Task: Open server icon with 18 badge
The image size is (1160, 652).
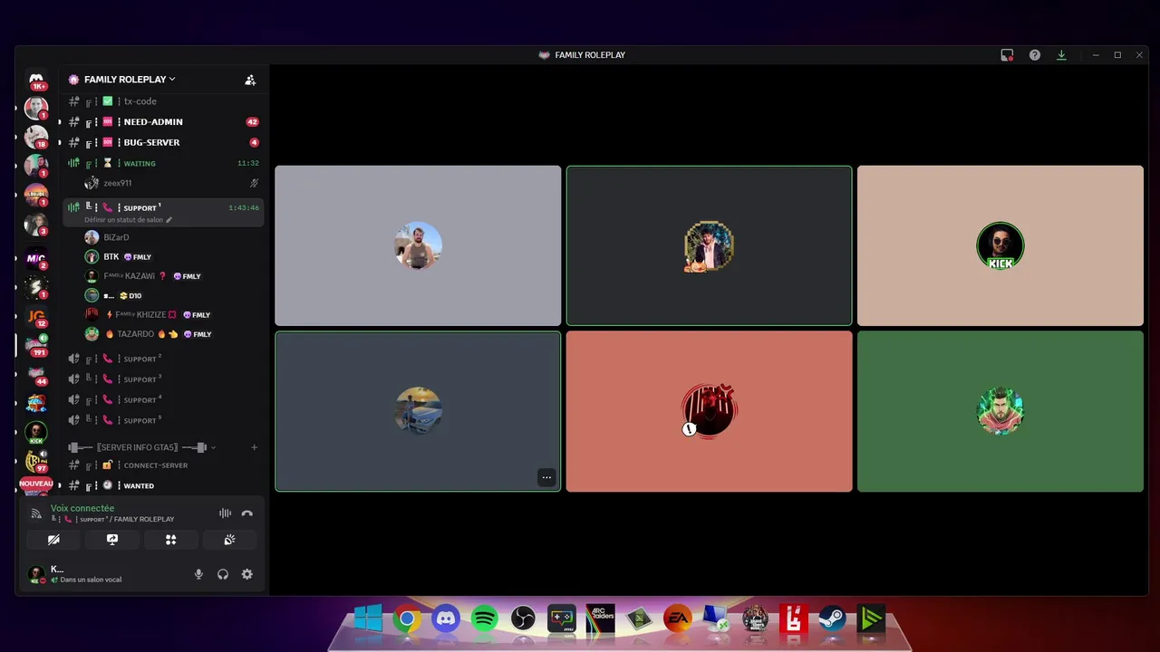Action: tap(36, 137)
